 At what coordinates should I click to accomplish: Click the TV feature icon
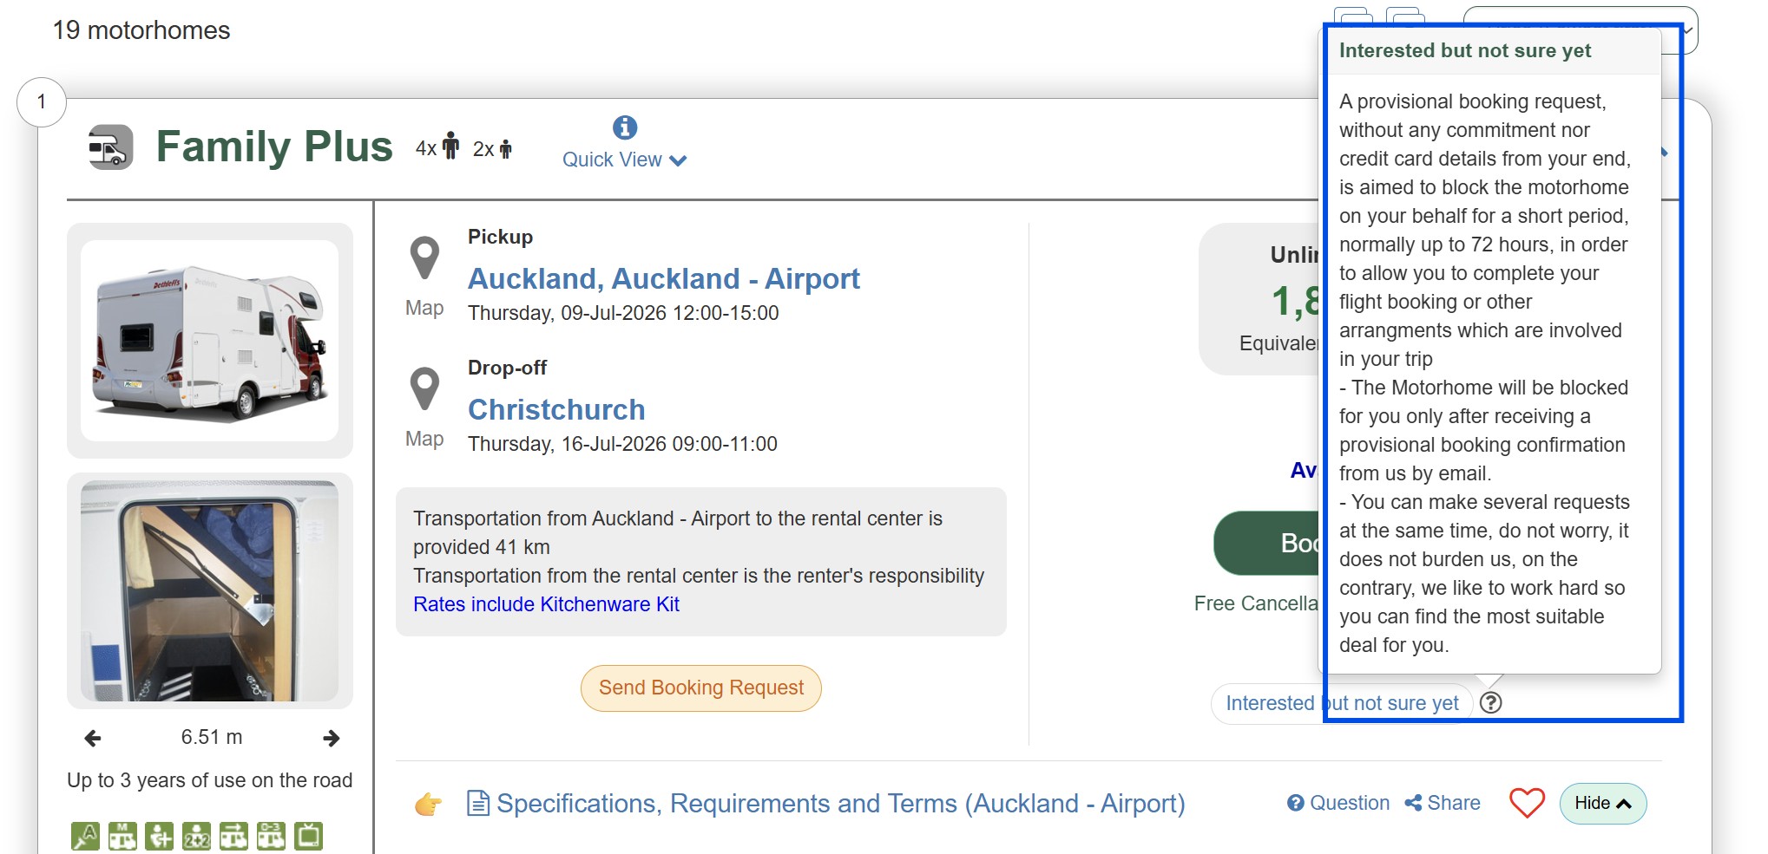click(x=308, y=837)
